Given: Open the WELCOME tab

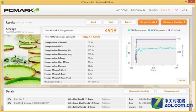Looking at the screenshot, I should point(122,10).
